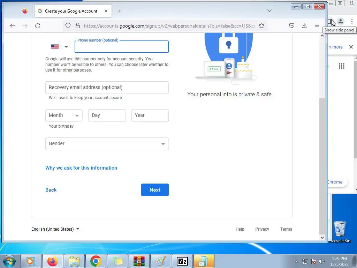Select the Create your Google Account tab

point(73,11)
